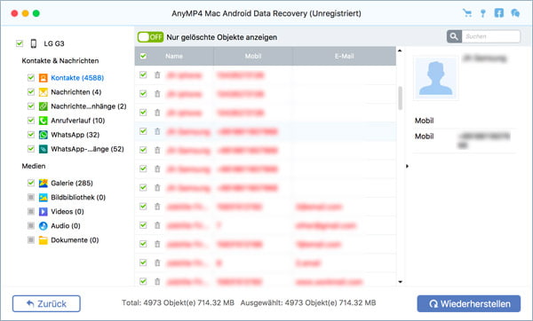Click the Ausgewählt 4973 Objekt(e) status text
Screen dimensions: 533x321
click(308, 302)
